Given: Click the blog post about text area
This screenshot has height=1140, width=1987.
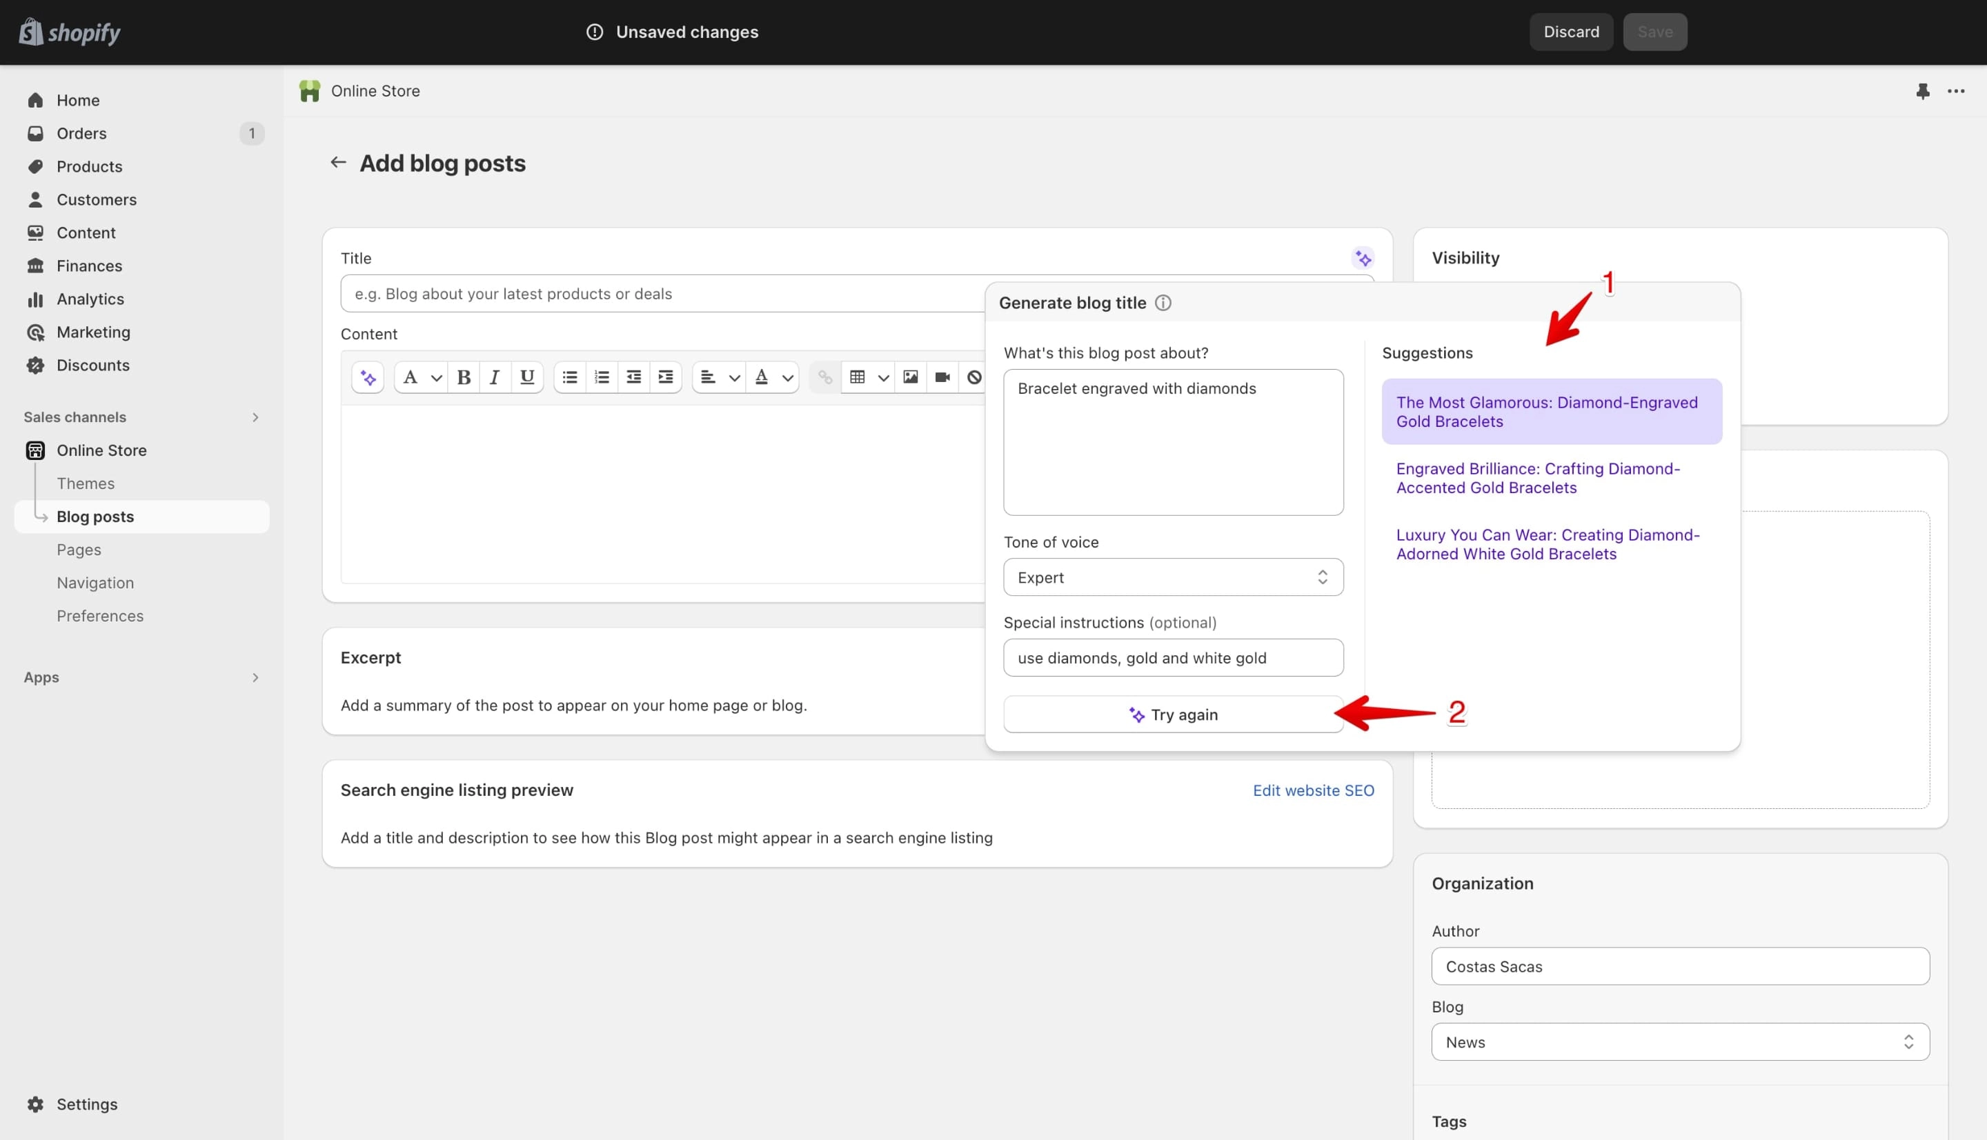Looking at the screenshot, I should coord(1174,442).
